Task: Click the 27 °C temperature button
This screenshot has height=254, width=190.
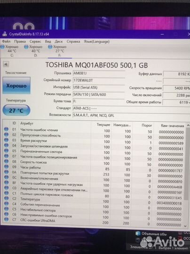Action: point(16,111)
